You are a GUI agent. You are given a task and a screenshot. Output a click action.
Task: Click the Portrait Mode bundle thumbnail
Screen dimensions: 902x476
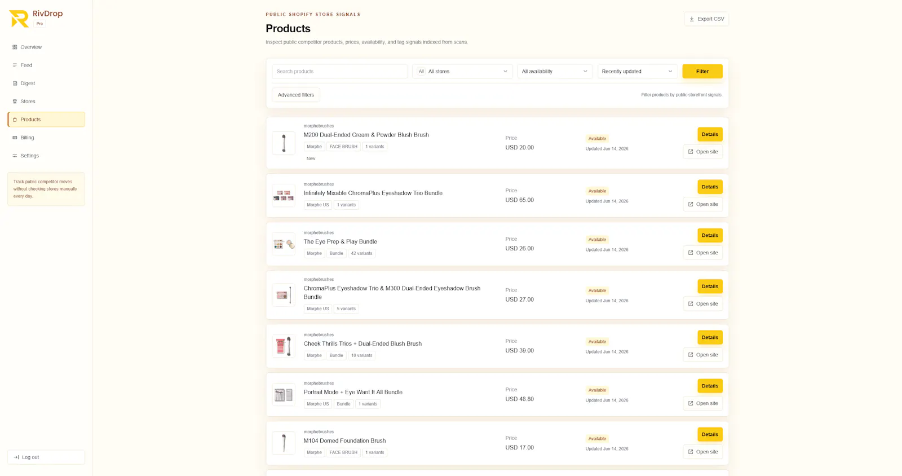pos(284,395)
